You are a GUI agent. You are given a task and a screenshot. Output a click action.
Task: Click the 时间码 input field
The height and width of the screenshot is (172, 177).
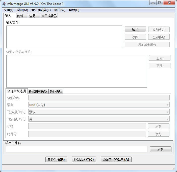click(87, 134)
